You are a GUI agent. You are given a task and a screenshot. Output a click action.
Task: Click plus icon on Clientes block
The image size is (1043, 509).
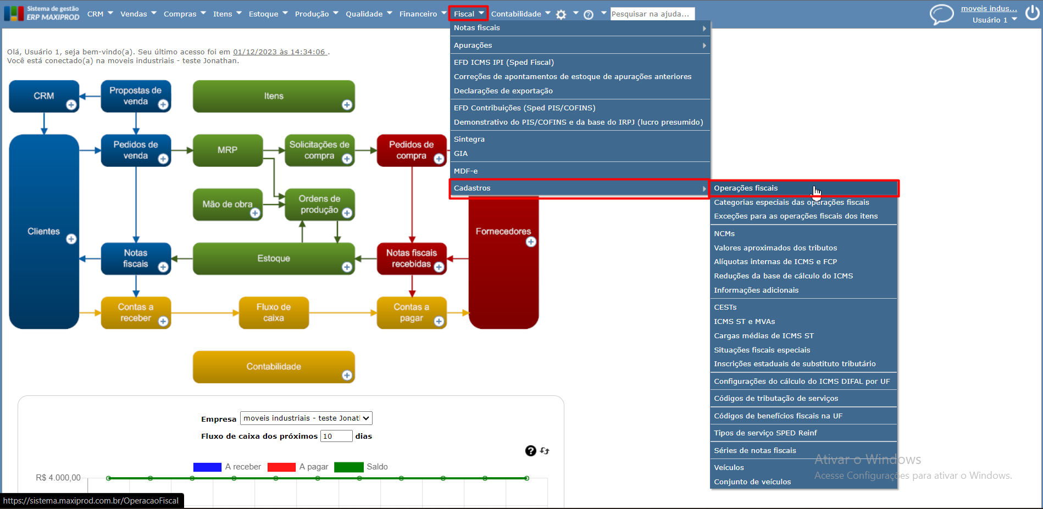click(71, 239)
